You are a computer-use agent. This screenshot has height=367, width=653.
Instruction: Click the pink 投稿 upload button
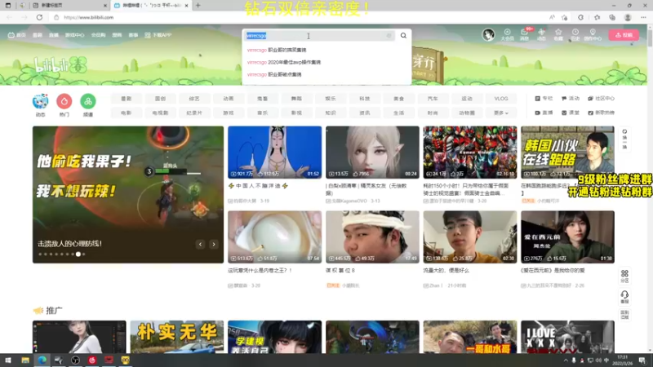point(624,35)
